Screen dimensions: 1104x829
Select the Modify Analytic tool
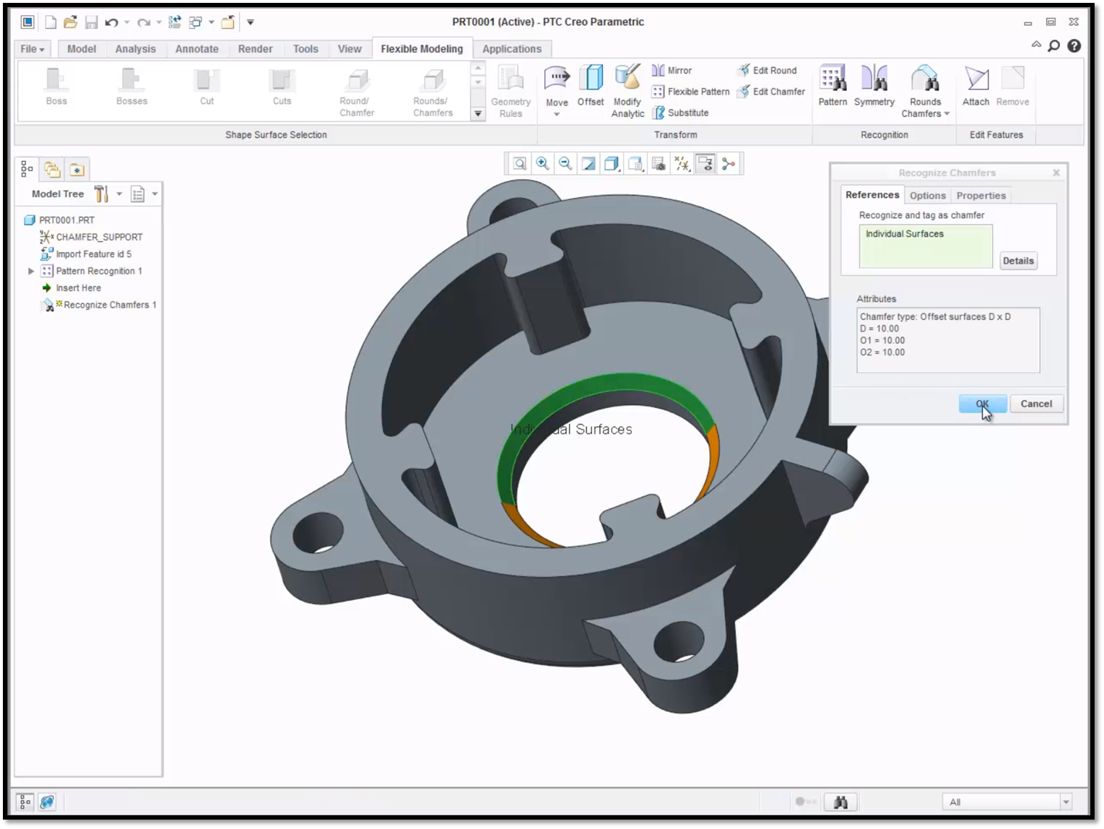[x=627, y=91]
